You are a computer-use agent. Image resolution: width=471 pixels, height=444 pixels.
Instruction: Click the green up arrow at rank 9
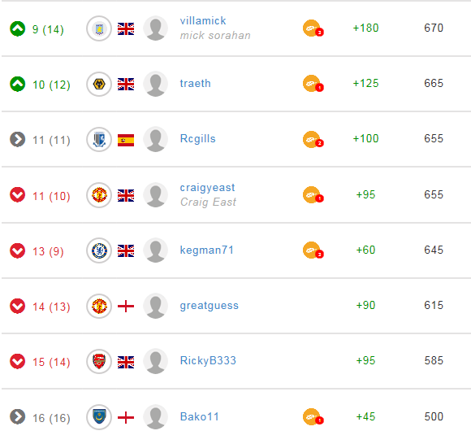pyautogui.click(x=17, y=29)
